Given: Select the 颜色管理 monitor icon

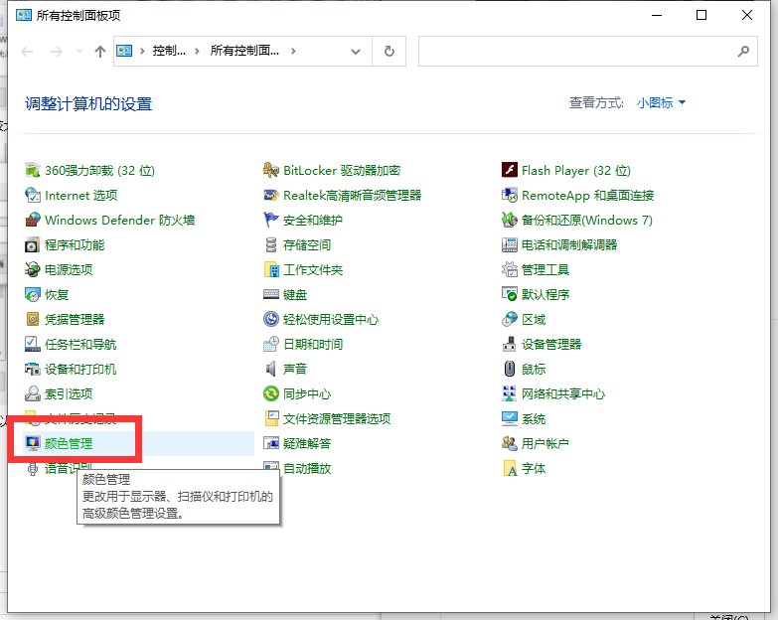Looking at the screenshot, I should pos(33,444).
